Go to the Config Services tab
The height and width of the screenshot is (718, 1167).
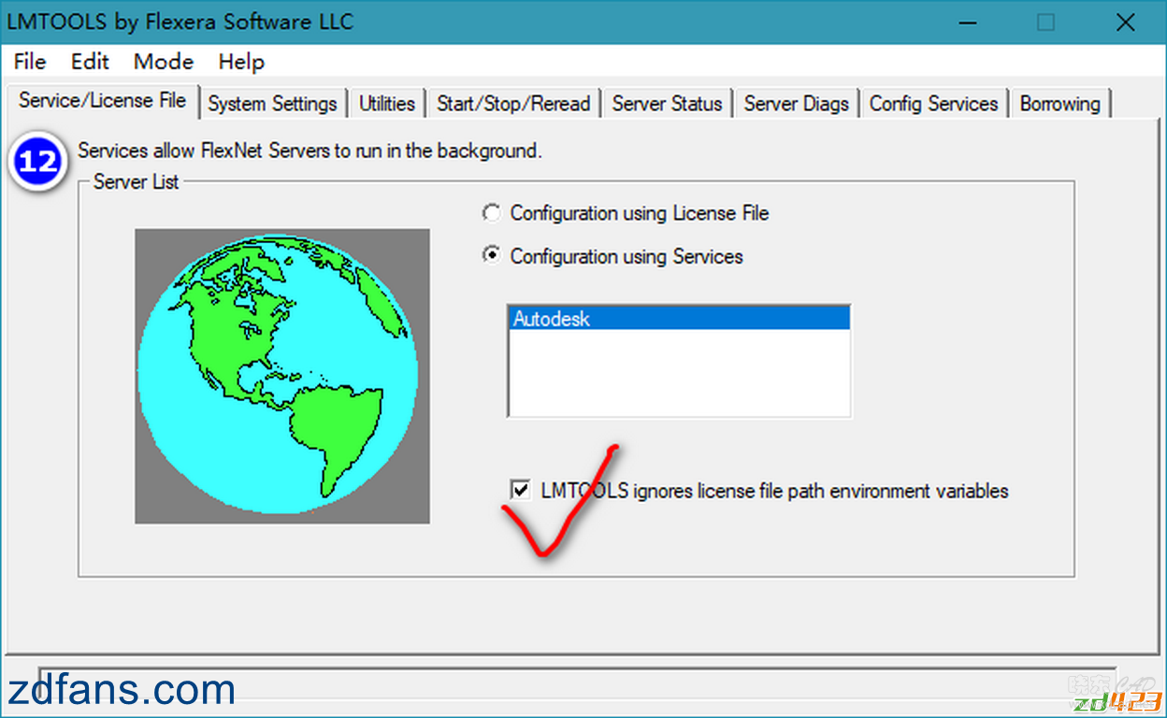click(933, 104)
